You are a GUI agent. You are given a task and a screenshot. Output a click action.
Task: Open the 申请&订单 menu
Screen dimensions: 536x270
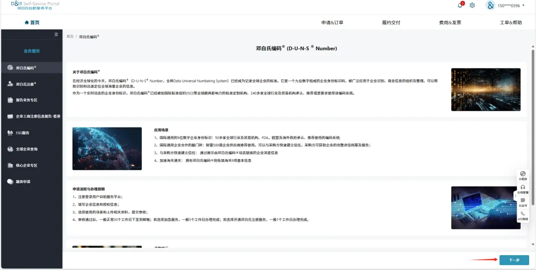tap(332, 22)
